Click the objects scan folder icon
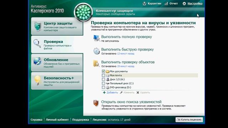Image resolution: width=228 pixels, height=128 pixels. (96, 63)
